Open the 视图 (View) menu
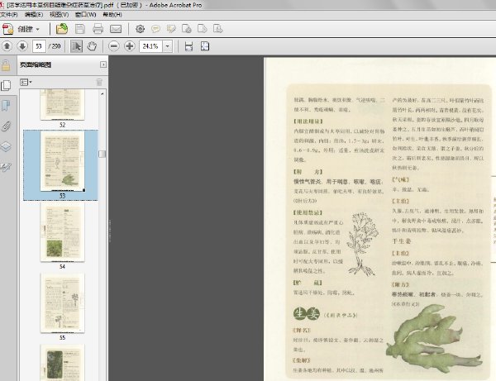 tap(59, 15)
